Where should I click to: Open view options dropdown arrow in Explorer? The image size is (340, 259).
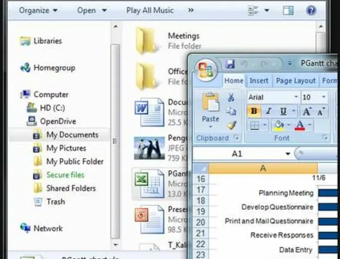[x=267, y=10]
